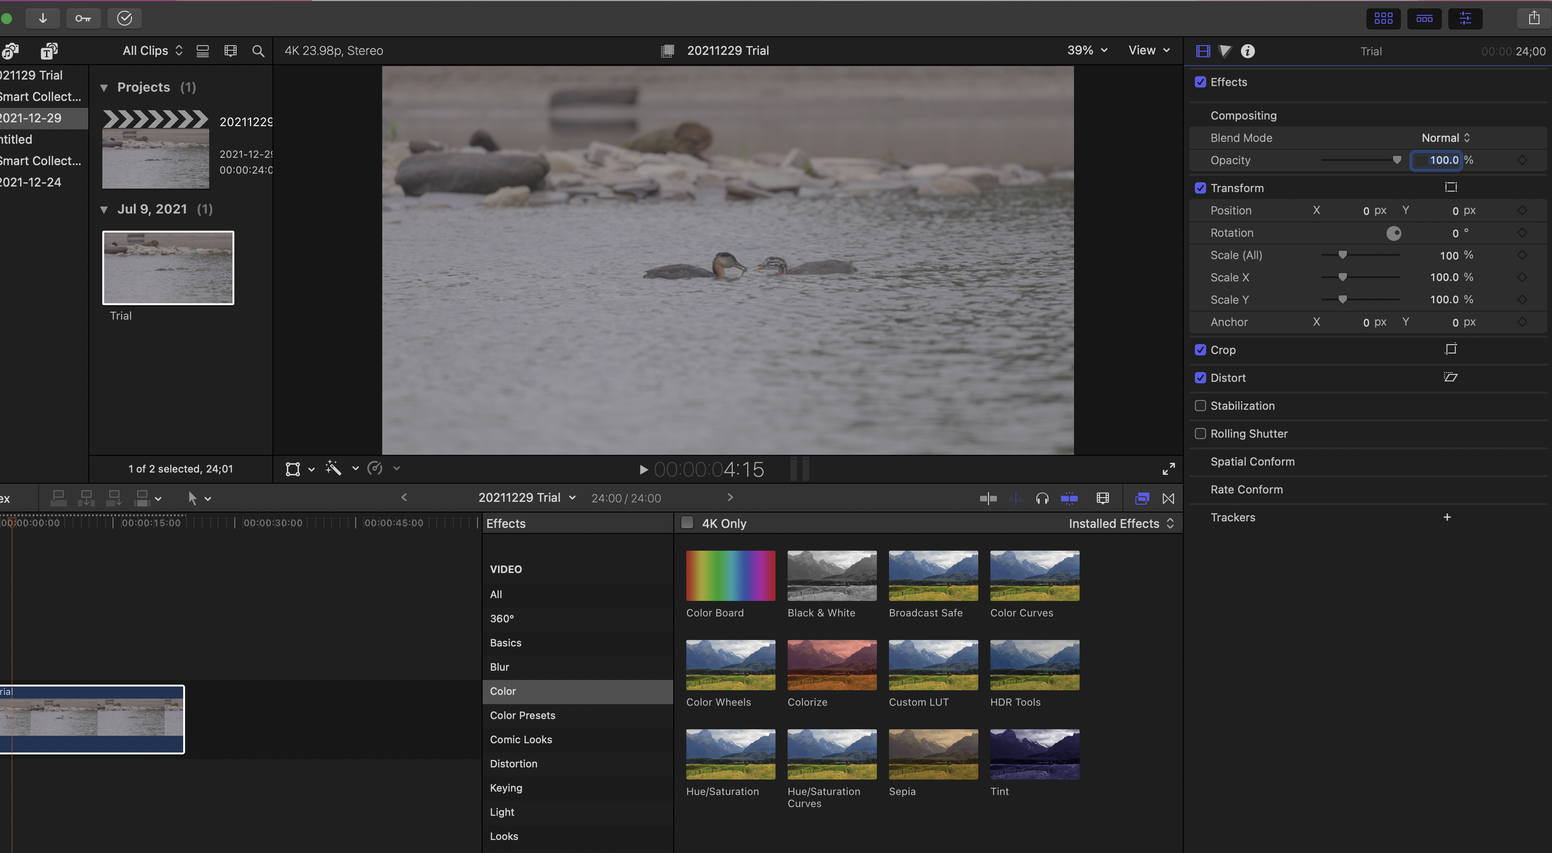Toggle fullscreen viewer arrows icon
Viewport: 1552px width, 853px height.
tap(1168, 468)
